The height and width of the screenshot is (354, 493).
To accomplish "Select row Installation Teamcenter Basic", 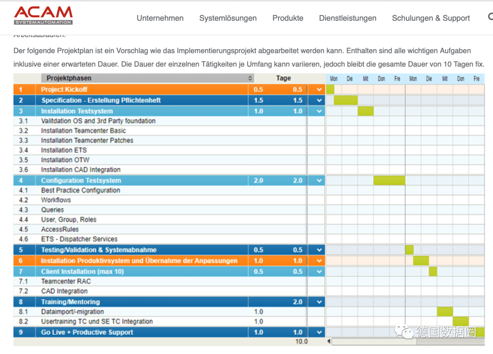I will pyautogui.click(x=169, y=130).
